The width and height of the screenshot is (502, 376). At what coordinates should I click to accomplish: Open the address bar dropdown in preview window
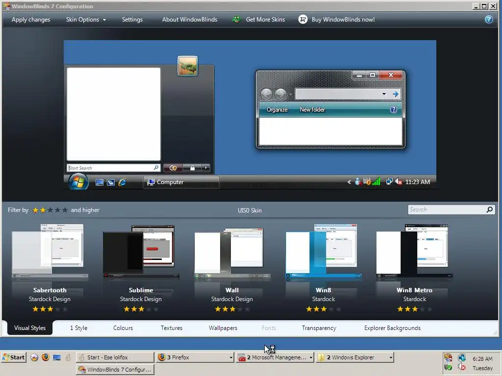(x=384, y=94)
